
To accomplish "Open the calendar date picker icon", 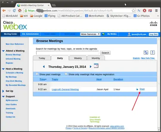I will (96, 66).
